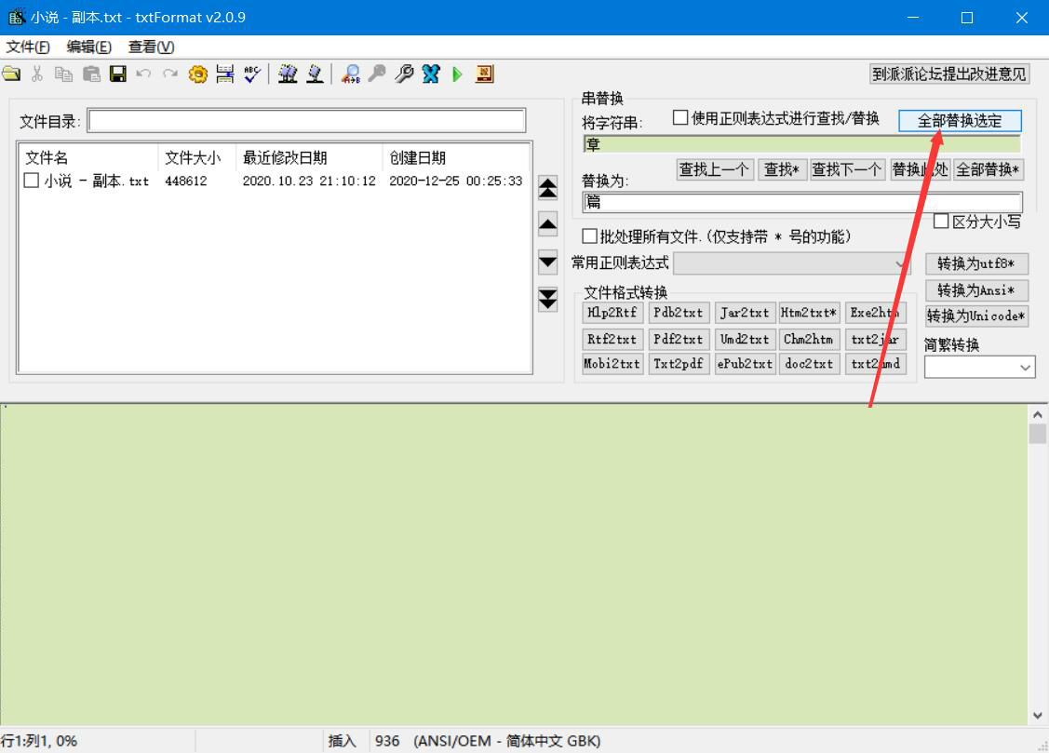Click the red book icon in toolbar
The width and height of the screenshot is (1049, 753).
pyautogui.click(x=484, y=74)
